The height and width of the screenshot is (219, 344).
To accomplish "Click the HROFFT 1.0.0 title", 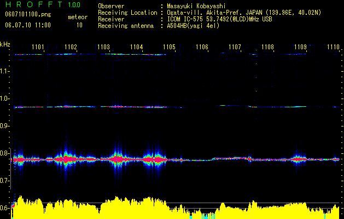I will 43,4.
